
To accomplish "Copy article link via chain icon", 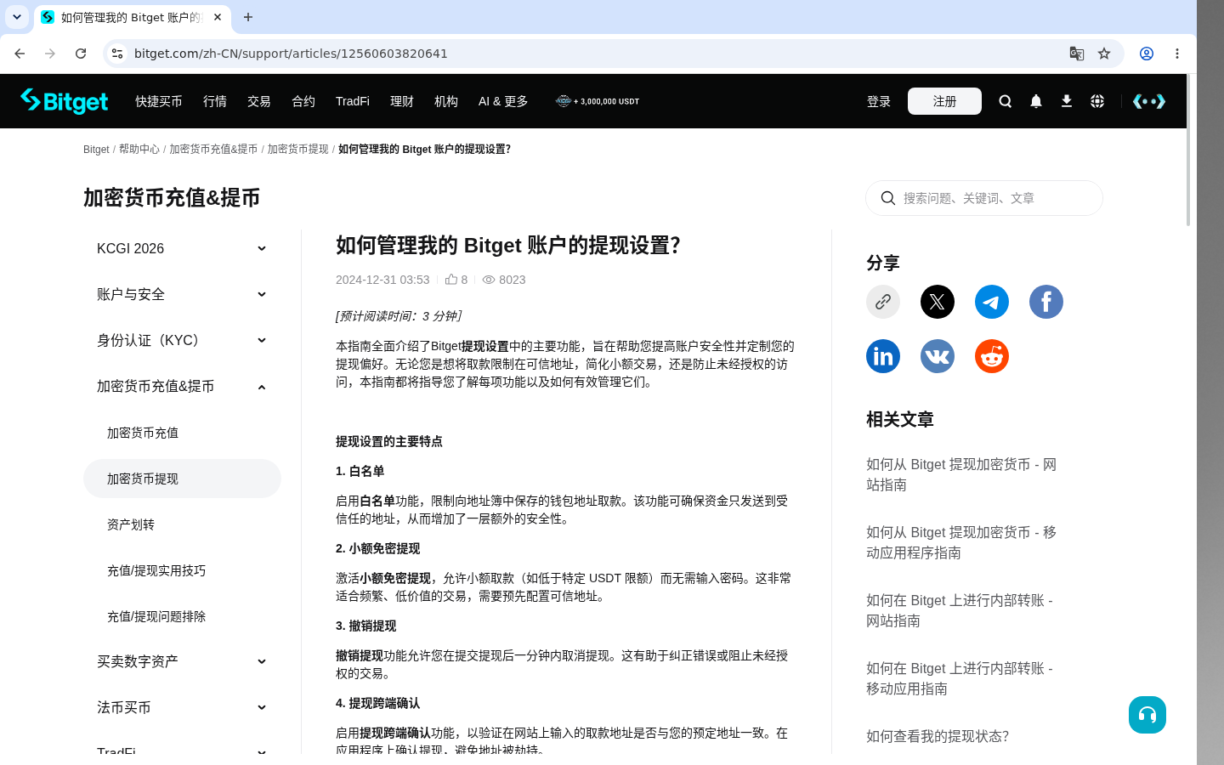I will click(x=883, y=302).
